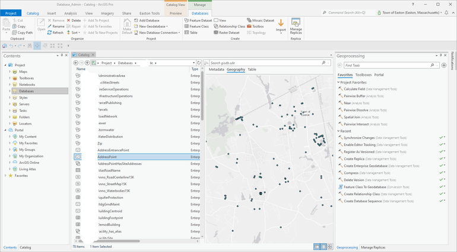Click the Toolbox icon in Create group
Screen dimensions: 457x252
tap(249, 27)
